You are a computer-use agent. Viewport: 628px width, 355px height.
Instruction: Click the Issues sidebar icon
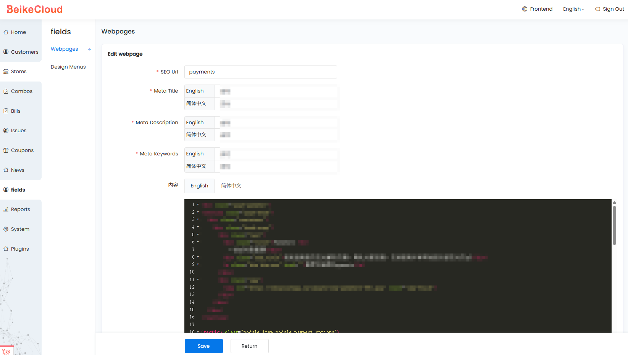tap(6, 131)
